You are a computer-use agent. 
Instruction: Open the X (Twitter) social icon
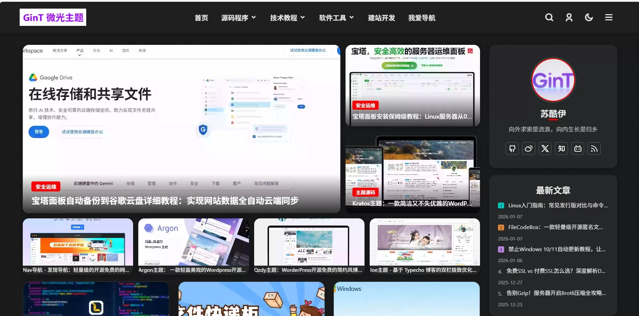(x=545, y=149)
